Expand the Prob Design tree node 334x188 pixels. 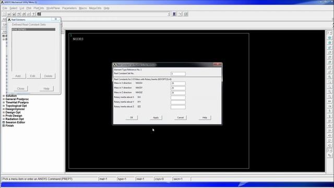pyautogui.click(x=4, y=116)
